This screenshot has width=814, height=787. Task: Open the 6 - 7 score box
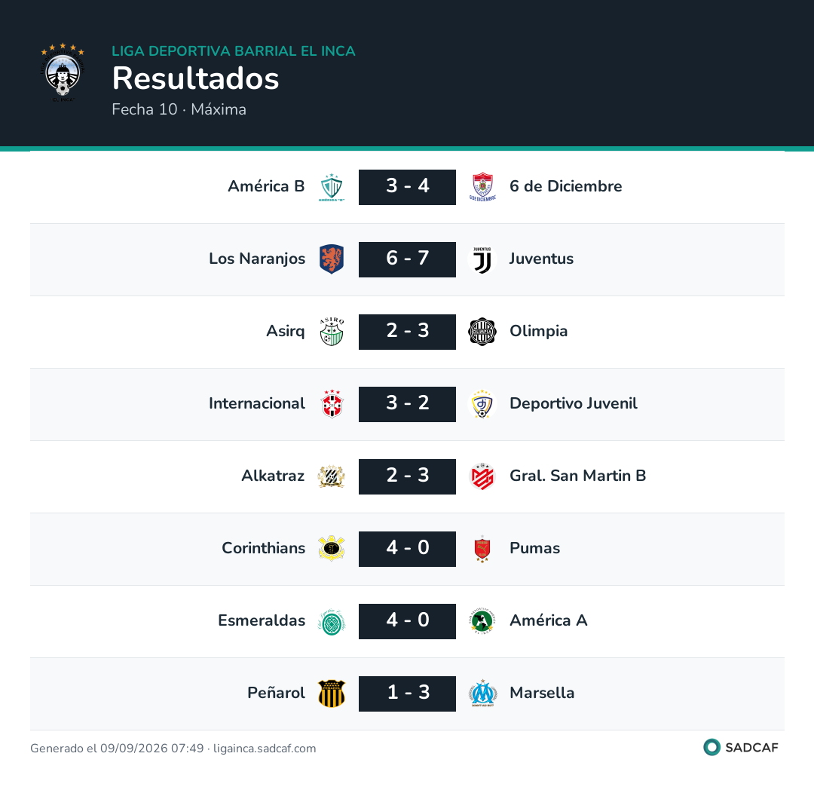pos(407,259)
